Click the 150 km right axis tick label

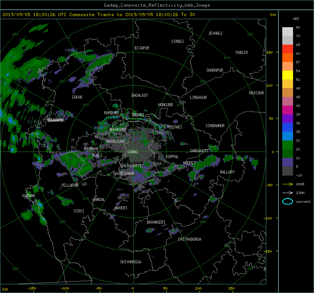pyautogui.click(x=269, y=52)
